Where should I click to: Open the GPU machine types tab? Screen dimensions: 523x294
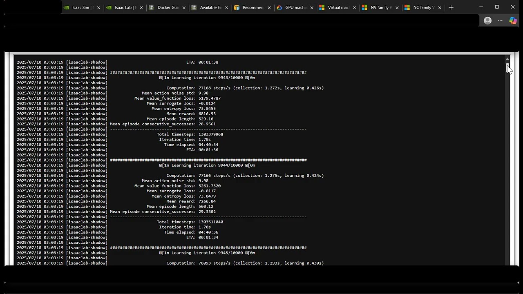pyautogui.click(x=291, y=7)
